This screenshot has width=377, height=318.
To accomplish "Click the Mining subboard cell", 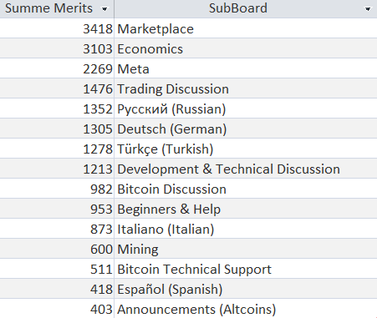I will (246, 249).
